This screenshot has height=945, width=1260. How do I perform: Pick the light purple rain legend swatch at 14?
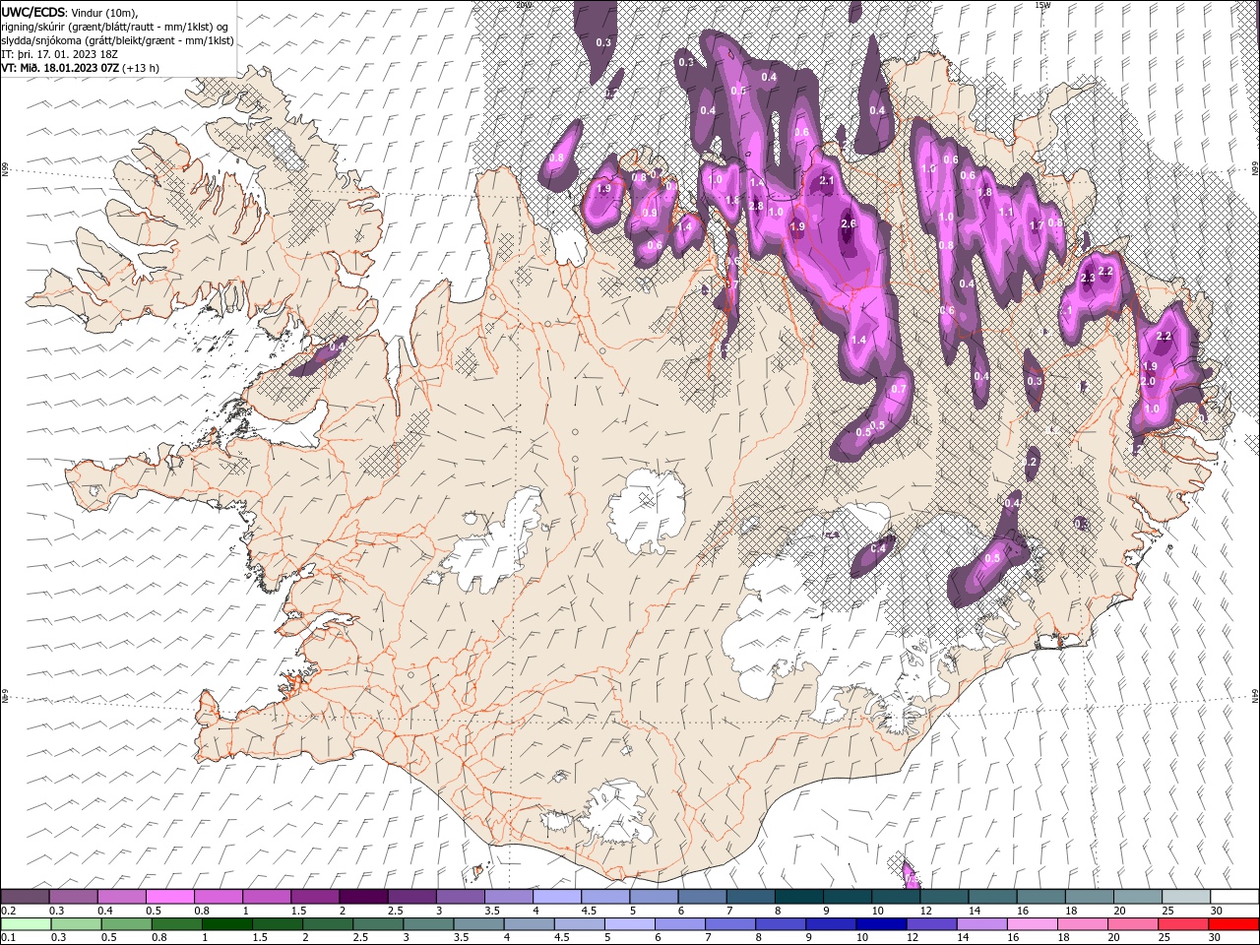pyautogui.click(x=981, y=923)
